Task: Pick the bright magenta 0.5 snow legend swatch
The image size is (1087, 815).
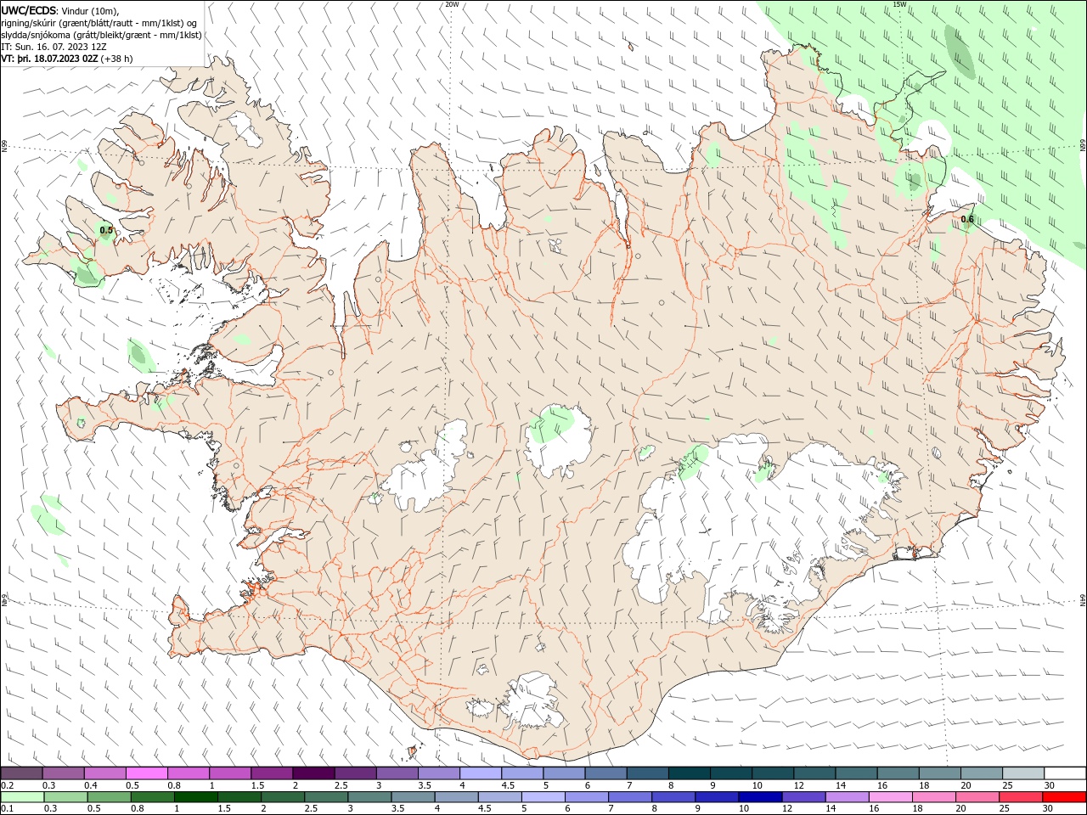Action: point(148,773)
